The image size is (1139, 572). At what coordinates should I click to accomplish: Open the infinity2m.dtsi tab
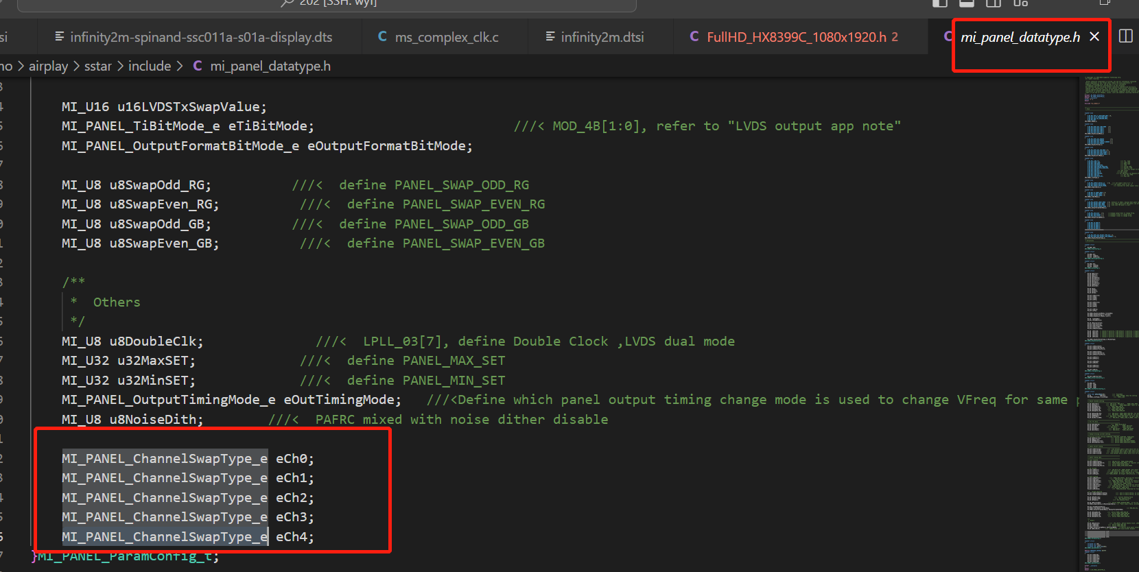(602, 37)
